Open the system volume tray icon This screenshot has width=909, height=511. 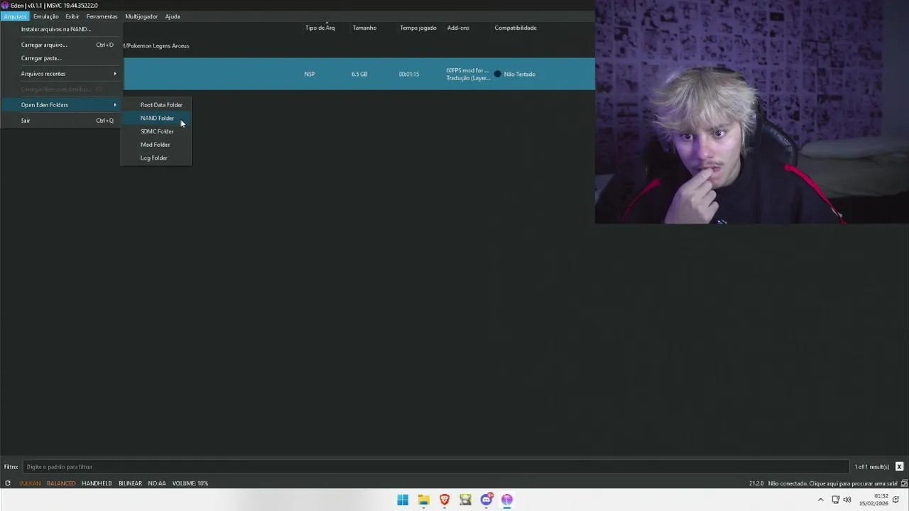pyautogui.click(x=847, y=500)
